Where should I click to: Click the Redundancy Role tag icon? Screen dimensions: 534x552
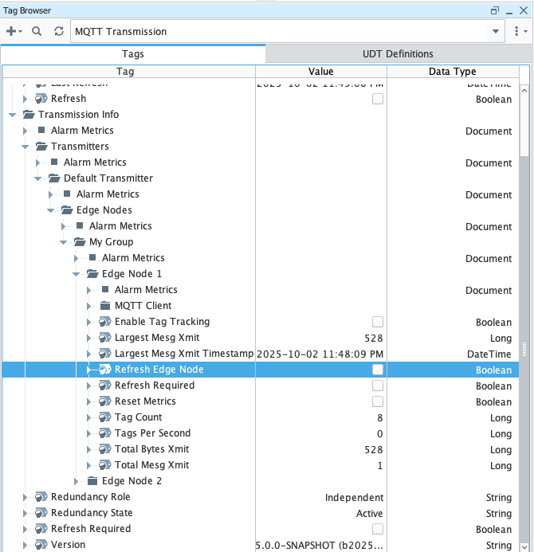[x=41, y=497]
